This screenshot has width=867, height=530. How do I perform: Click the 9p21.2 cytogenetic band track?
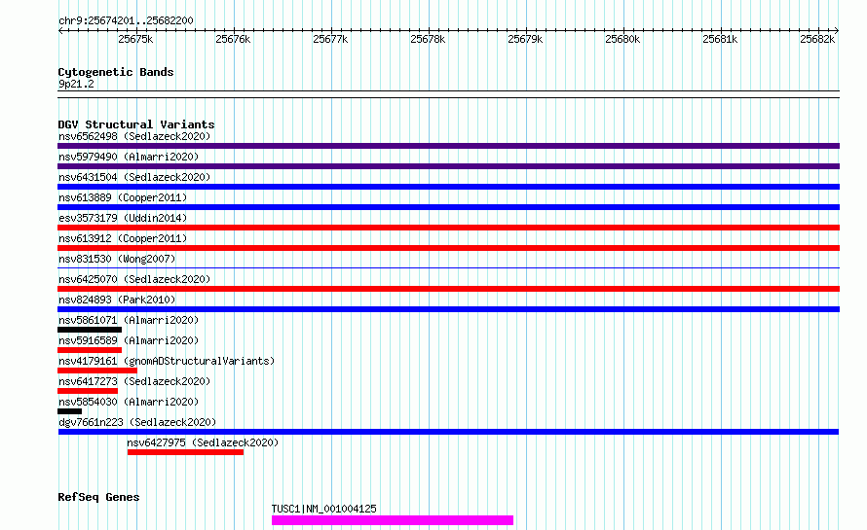pyautogui.click(x=448, y=94)
